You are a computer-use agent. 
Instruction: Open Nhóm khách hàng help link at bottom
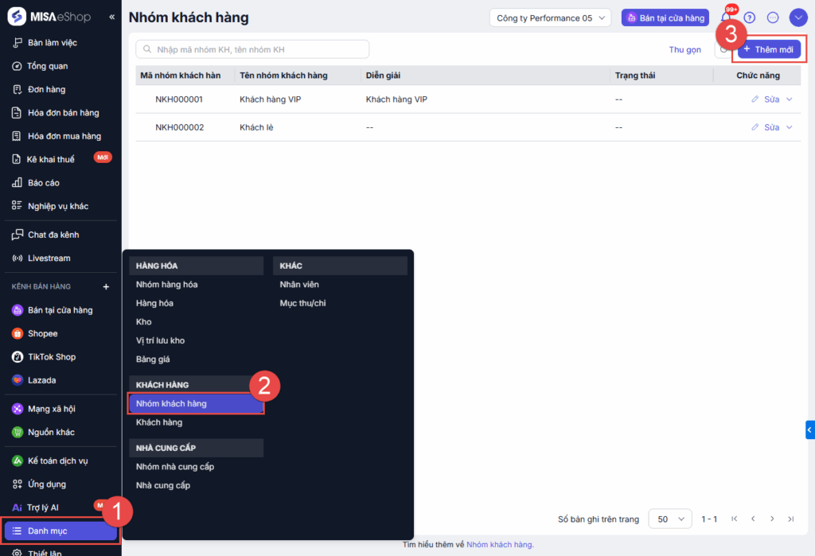click(500, 545)
